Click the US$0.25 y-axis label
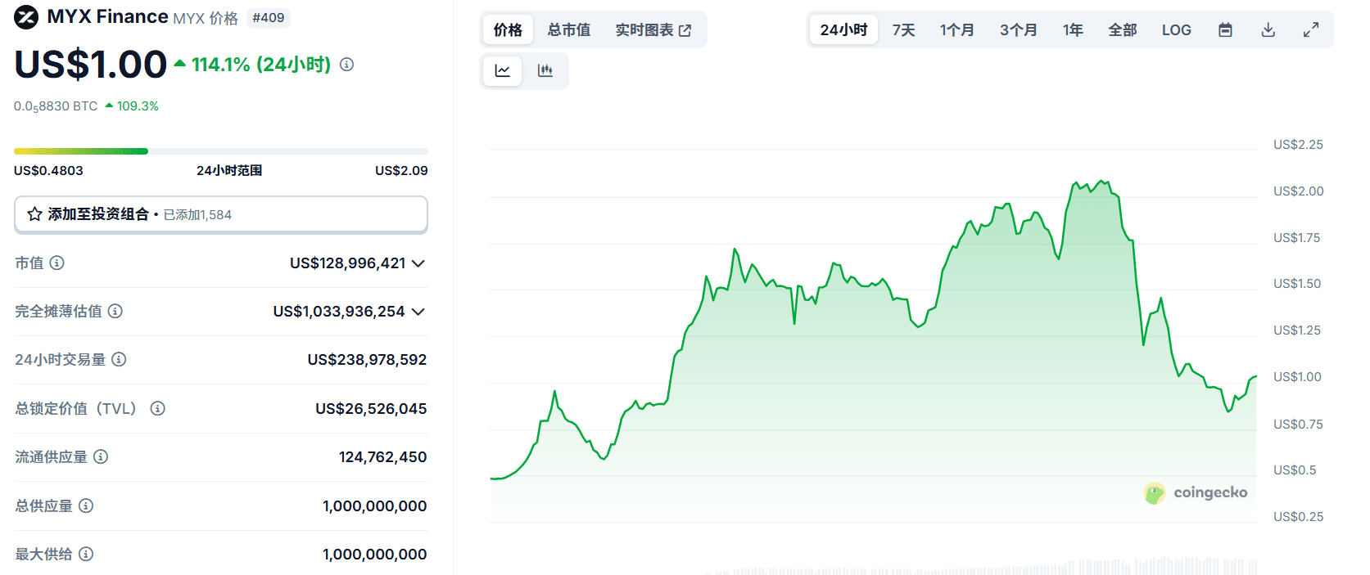The height and width of the screenshot is (575, 1370). point(1298,517)
